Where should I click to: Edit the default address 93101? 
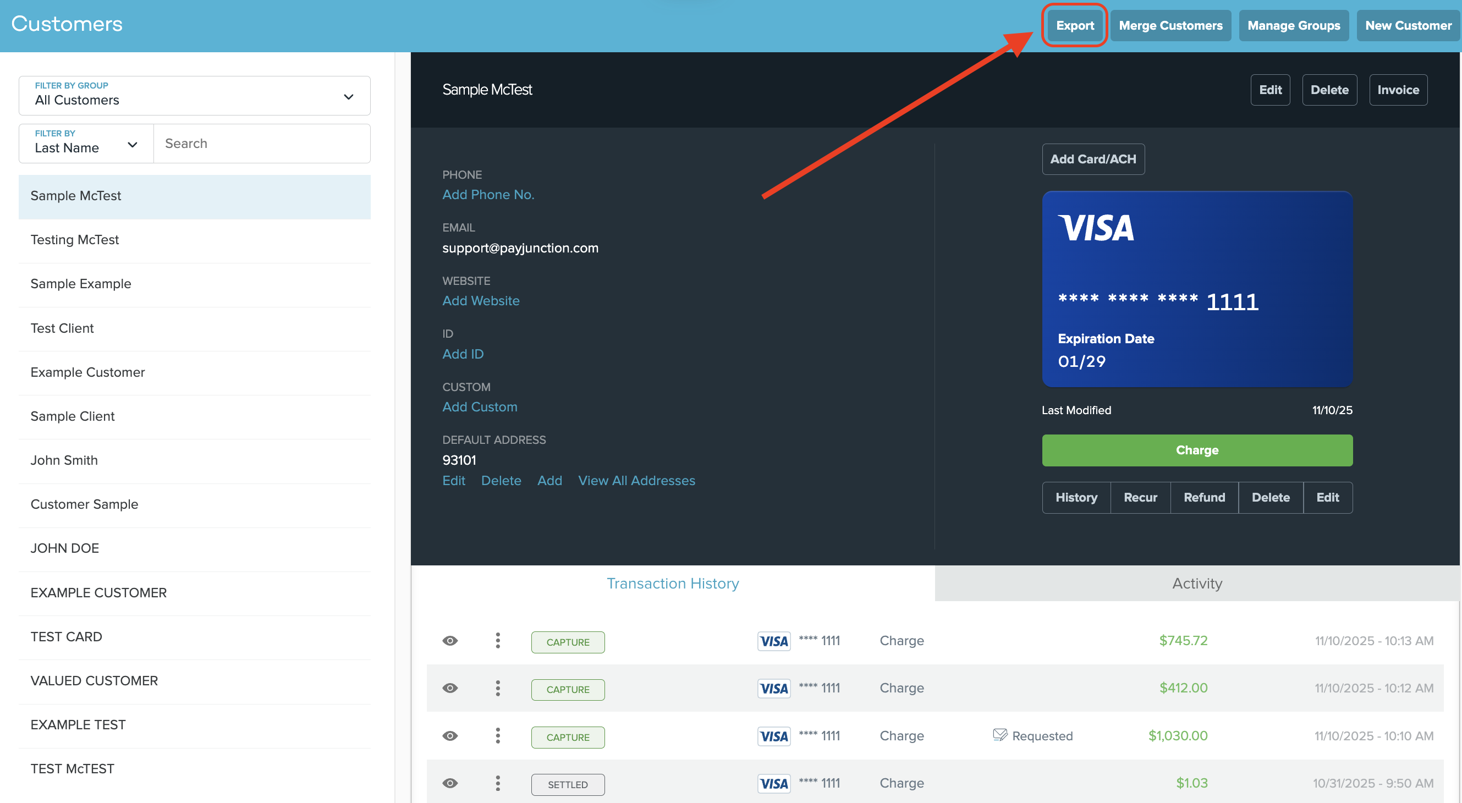453,481
